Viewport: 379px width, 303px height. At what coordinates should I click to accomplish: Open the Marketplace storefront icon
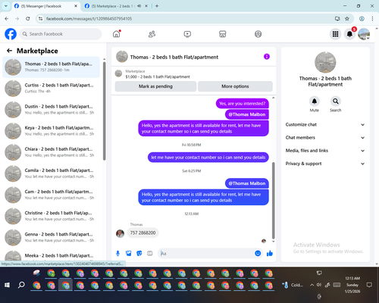click(223, 34)
